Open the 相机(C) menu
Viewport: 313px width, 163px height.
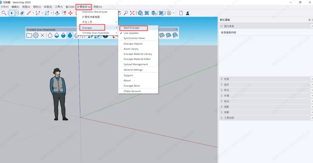tap(37, 7)
